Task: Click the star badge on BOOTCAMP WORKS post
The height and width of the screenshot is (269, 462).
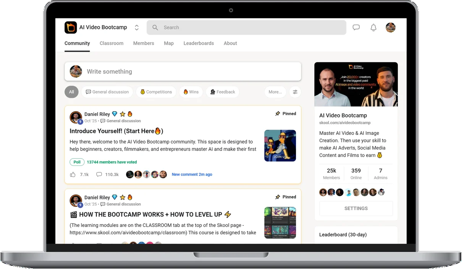Action: coord(123,197)
